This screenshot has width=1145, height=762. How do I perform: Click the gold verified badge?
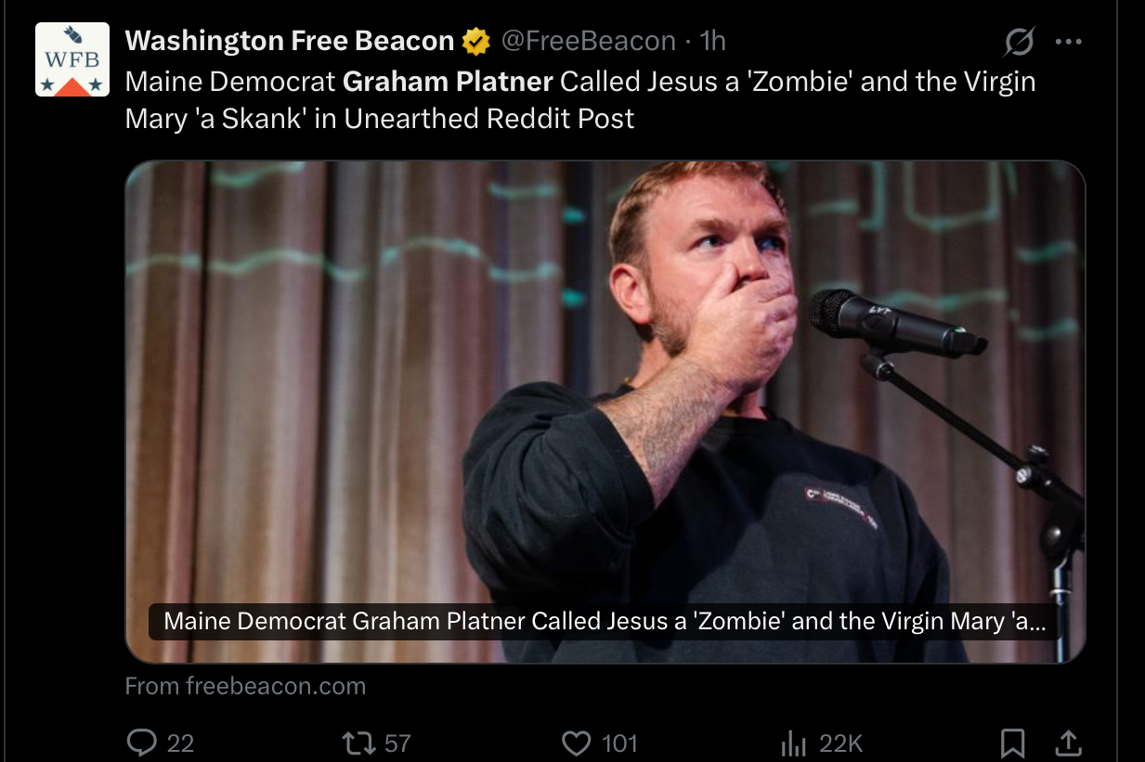click(x=476, y=41)
